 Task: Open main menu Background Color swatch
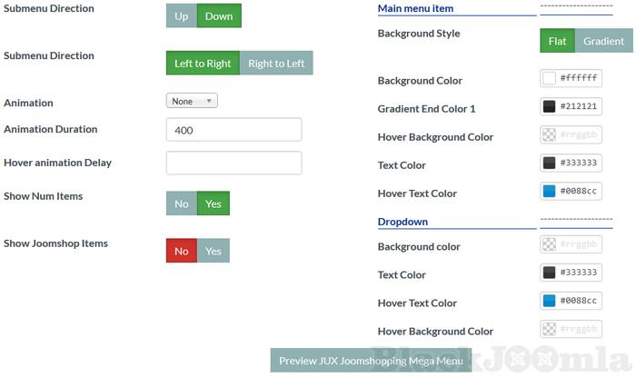point(549,79)
